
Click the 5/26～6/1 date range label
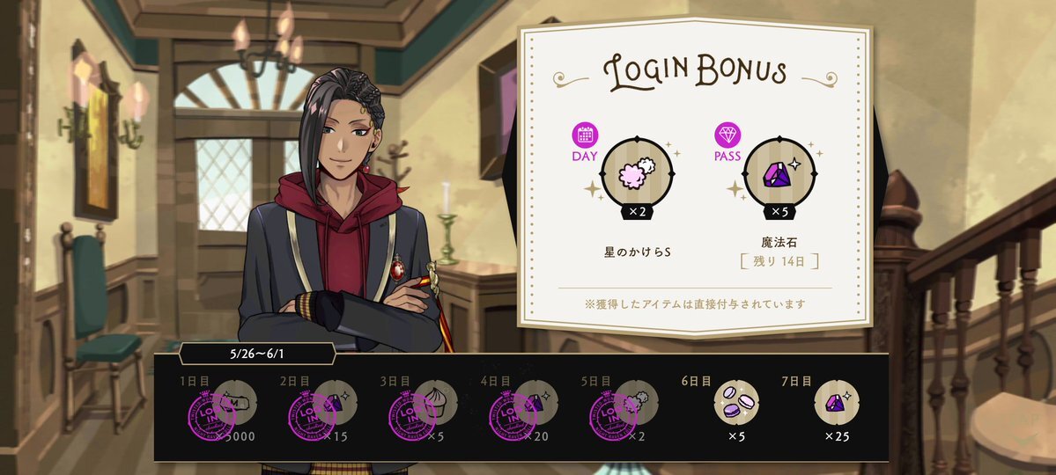tap(257, 354)
